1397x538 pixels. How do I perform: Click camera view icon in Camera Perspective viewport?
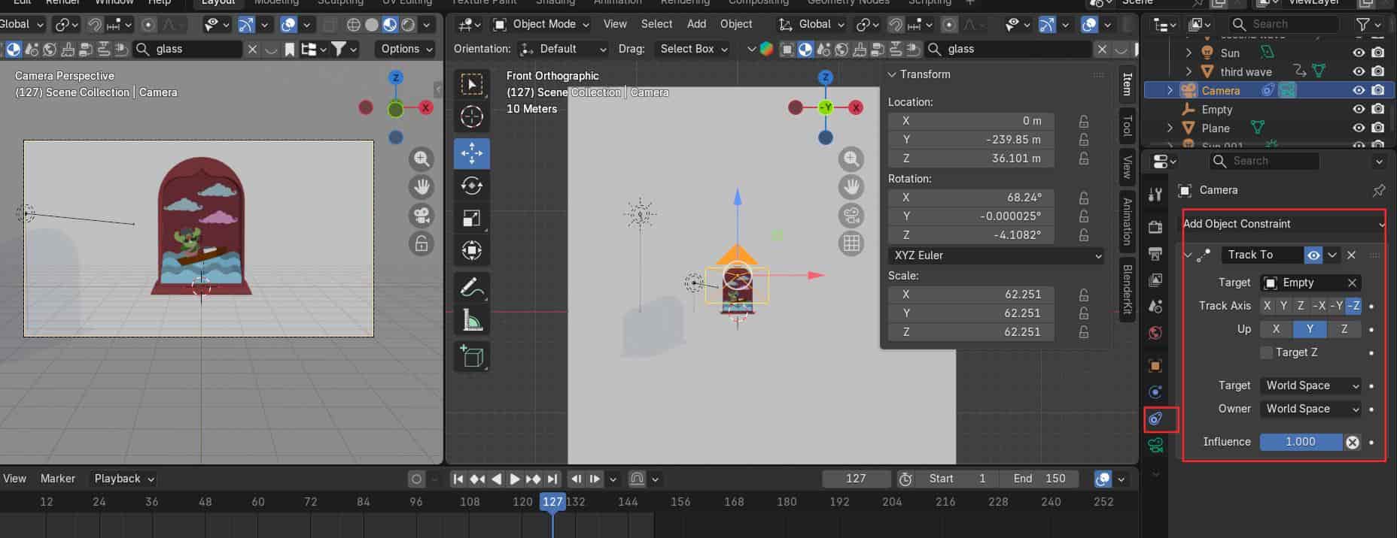click(x=422, y=216)
